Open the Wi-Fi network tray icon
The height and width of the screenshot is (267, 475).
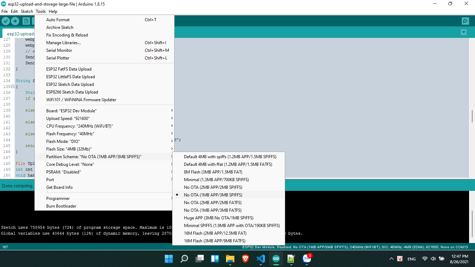click(425, 259)
